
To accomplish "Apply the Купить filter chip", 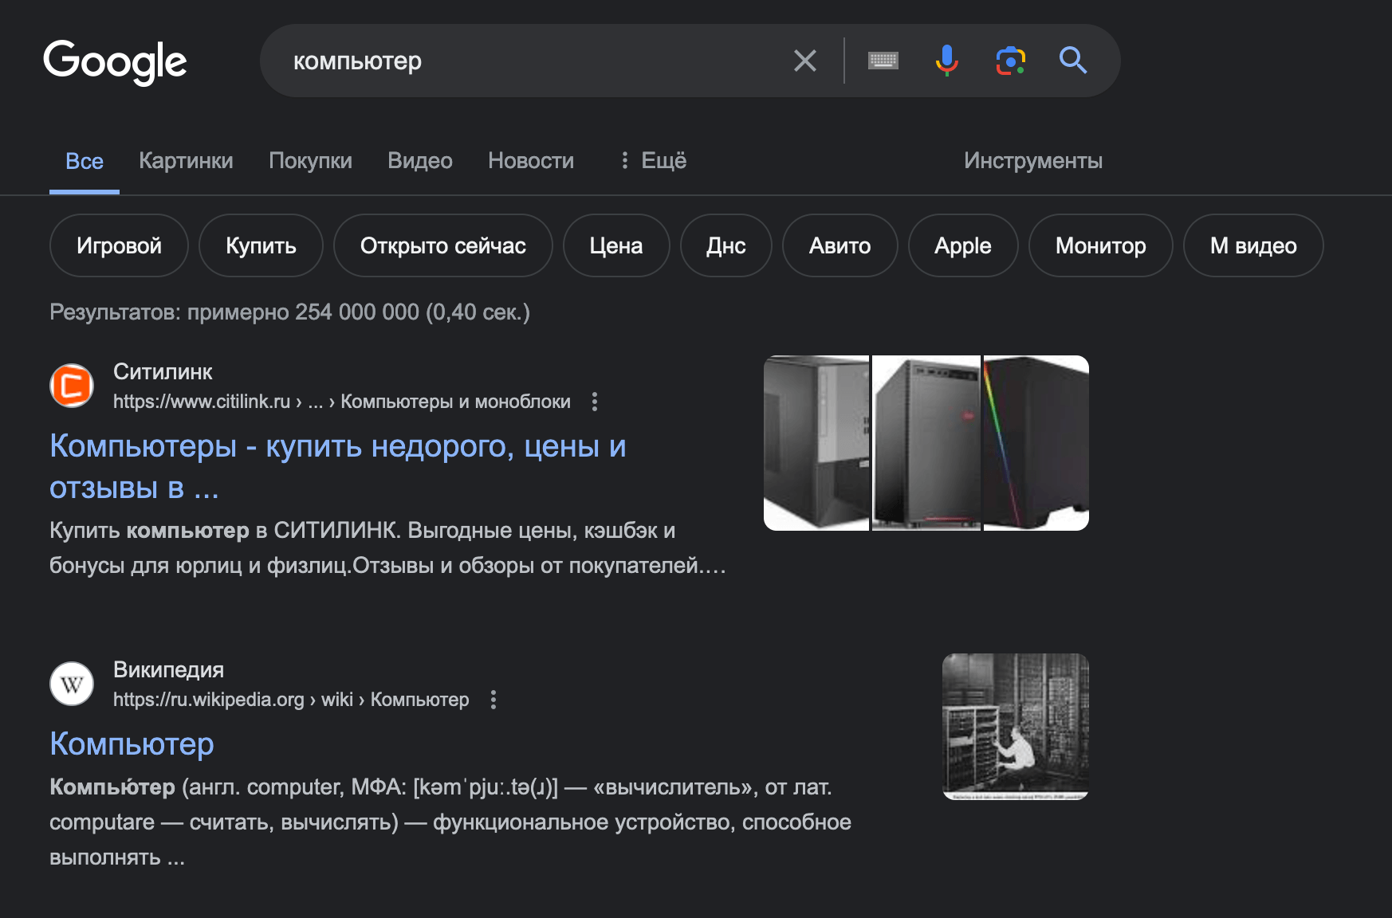I will [261, 245].
